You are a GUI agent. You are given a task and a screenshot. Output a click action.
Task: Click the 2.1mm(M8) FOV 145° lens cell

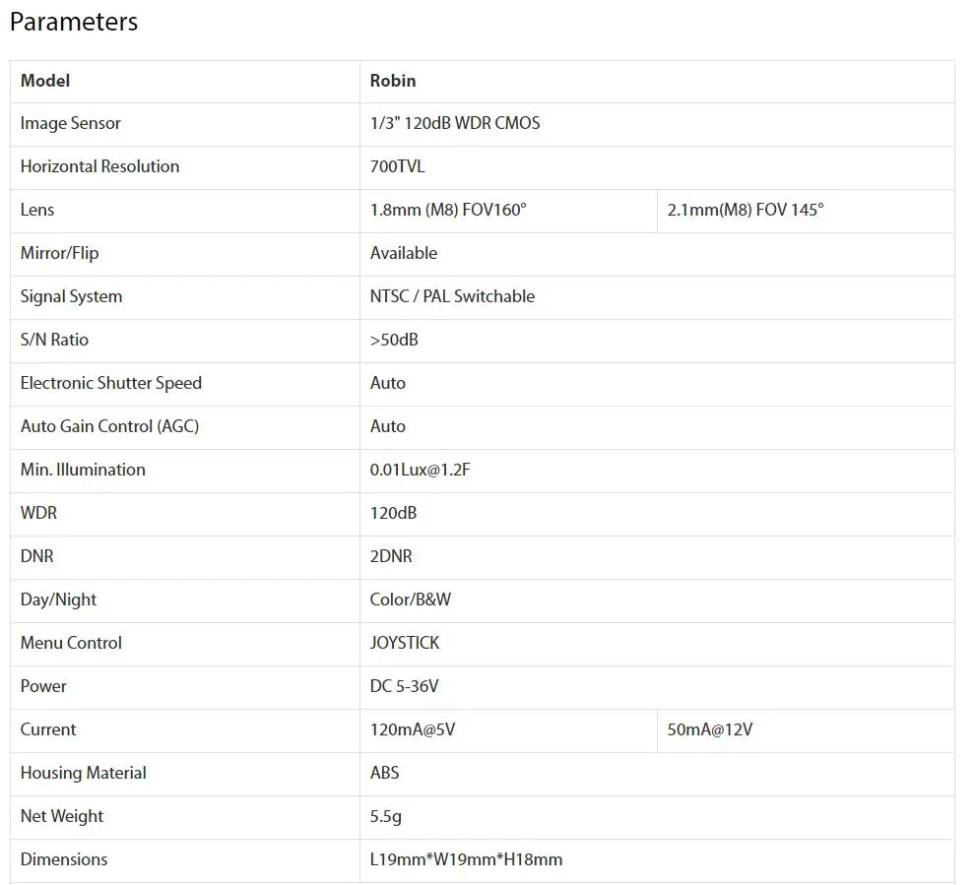(806, 211)
